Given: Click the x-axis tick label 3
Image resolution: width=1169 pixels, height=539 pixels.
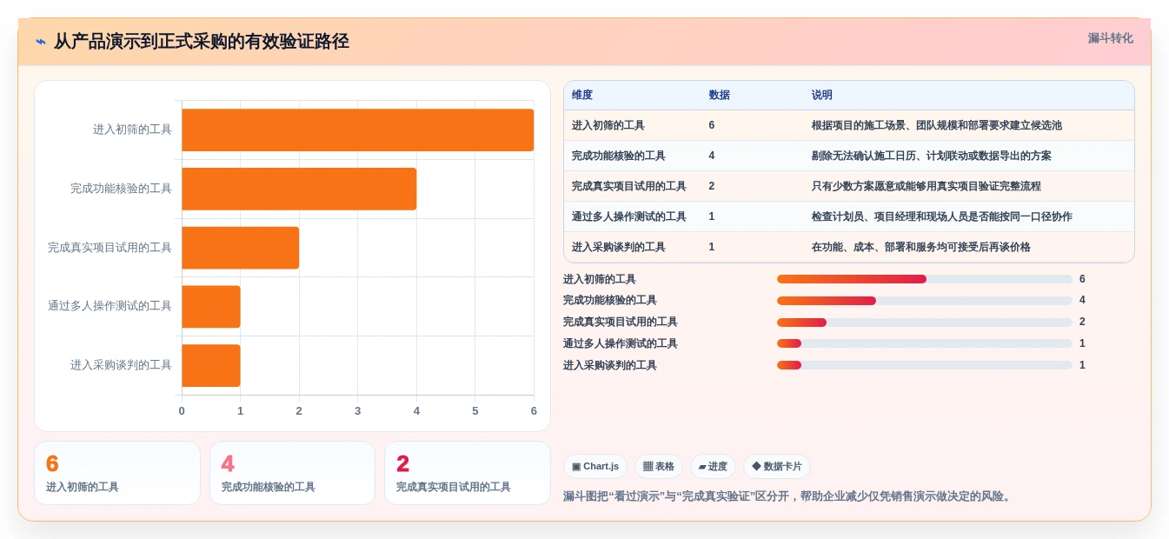Looking at the screenshot, I should [x=357, y=410].
